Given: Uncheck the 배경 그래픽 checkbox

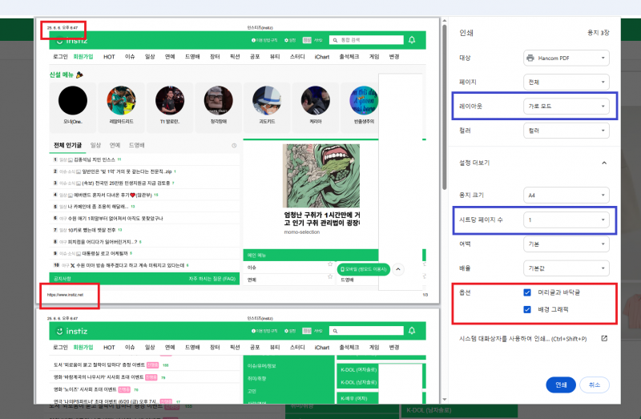Looking at the screenshot, I should tap(527, 309).
